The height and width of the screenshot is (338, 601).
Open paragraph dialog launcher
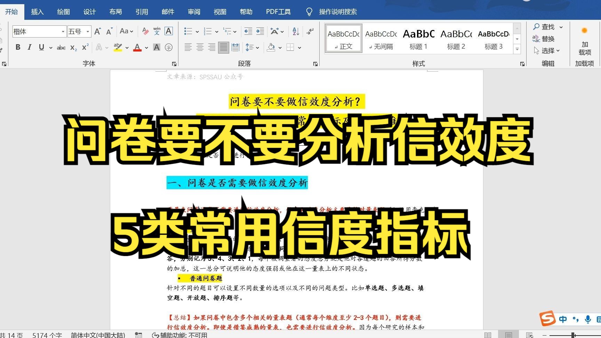tap(315, 64)
